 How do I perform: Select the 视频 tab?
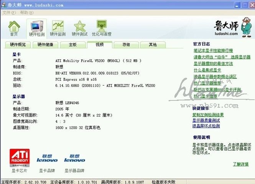[x=100, y=45]
